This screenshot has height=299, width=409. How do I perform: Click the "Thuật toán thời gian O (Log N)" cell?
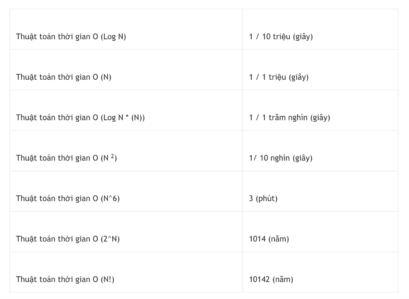71,37
